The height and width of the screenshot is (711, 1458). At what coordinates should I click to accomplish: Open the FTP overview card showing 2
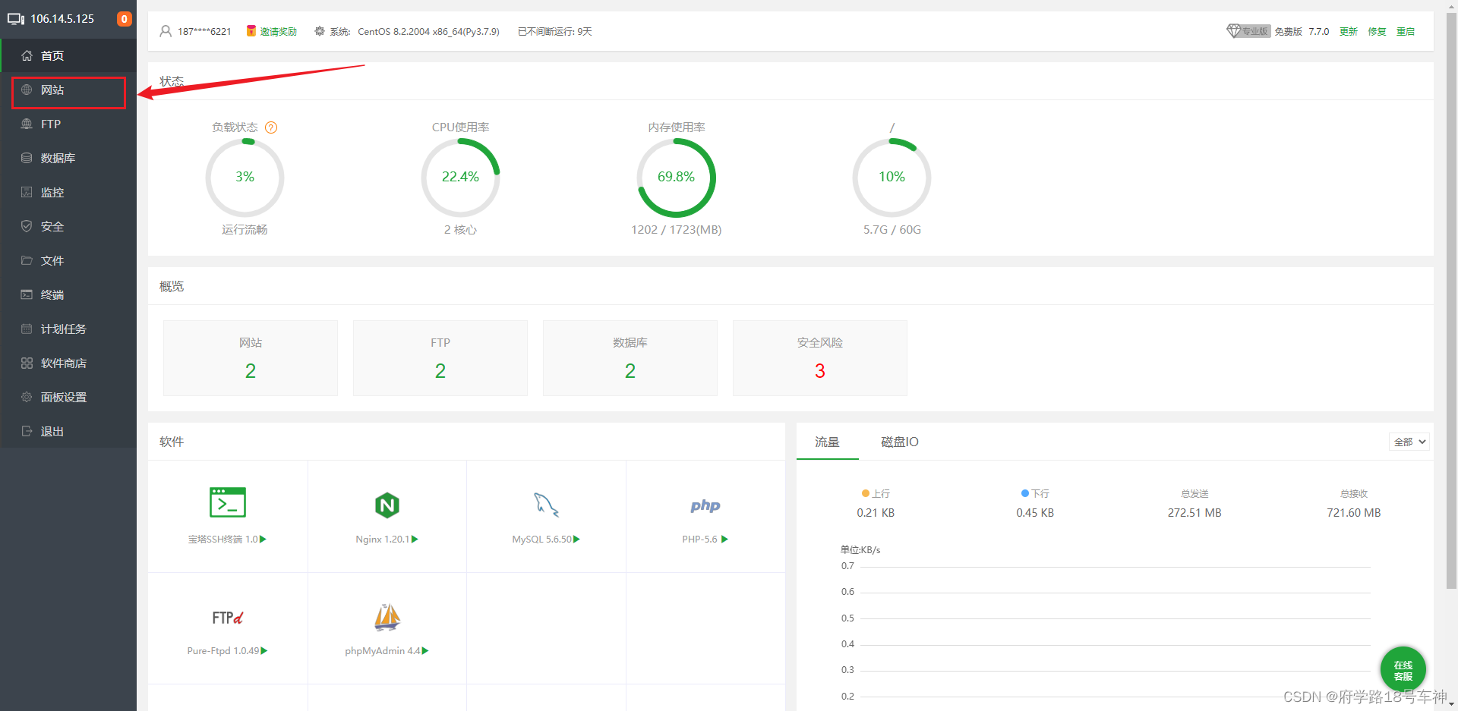(x=440, y=358)
